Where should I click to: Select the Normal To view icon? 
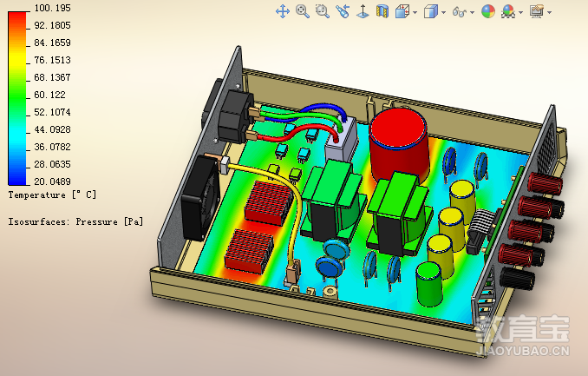coord(363,11)
